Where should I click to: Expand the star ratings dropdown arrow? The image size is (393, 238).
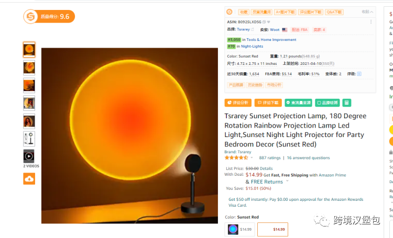[252, 157]
